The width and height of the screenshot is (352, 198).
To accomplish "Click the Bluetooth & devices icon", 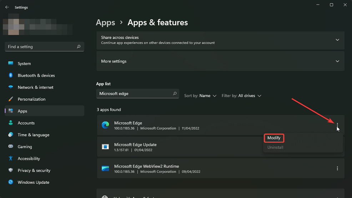I will pyautogui.click(x=11, y=75).
